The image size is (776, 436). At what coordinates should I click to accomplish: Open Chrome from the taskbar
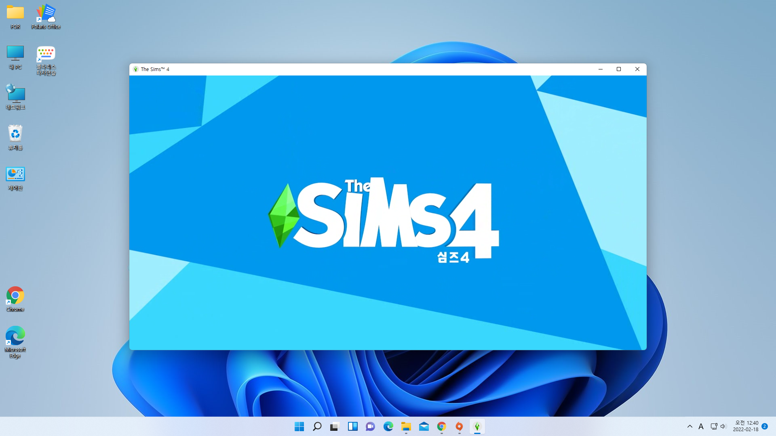pyautogui.click(x=441, y=426)
